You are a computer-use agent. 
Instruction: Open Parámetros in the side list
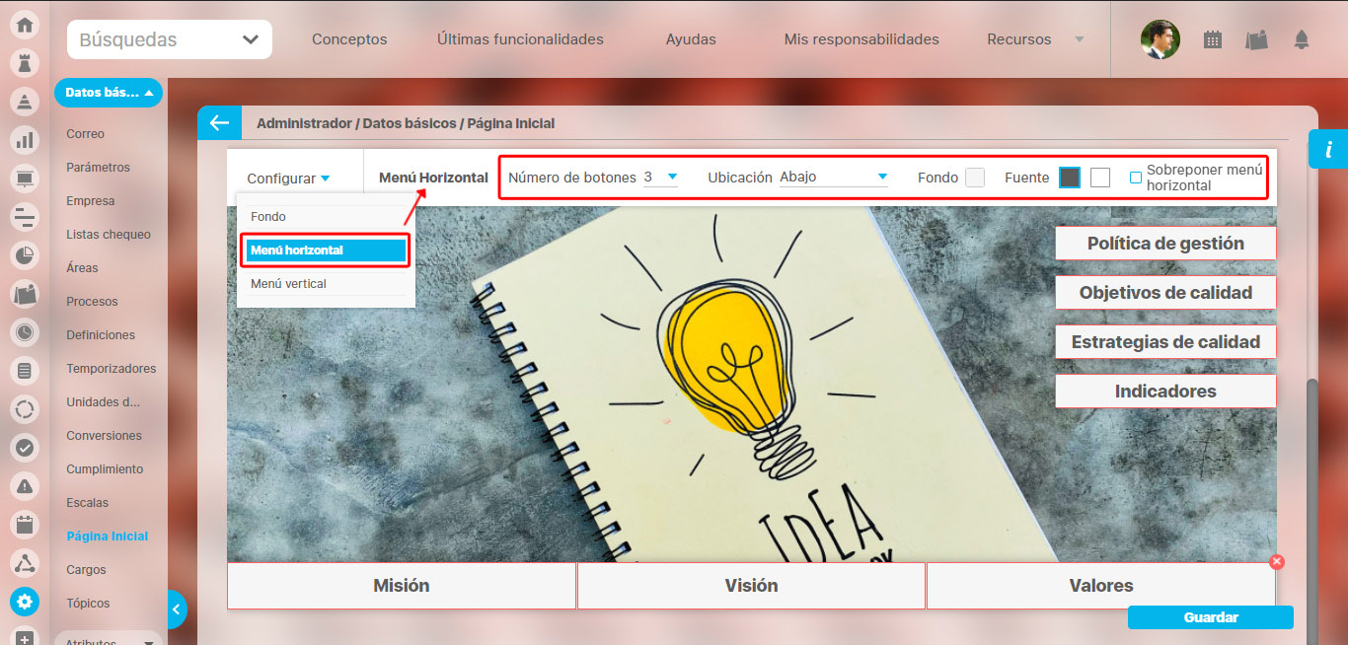click(x=98, y=168)
